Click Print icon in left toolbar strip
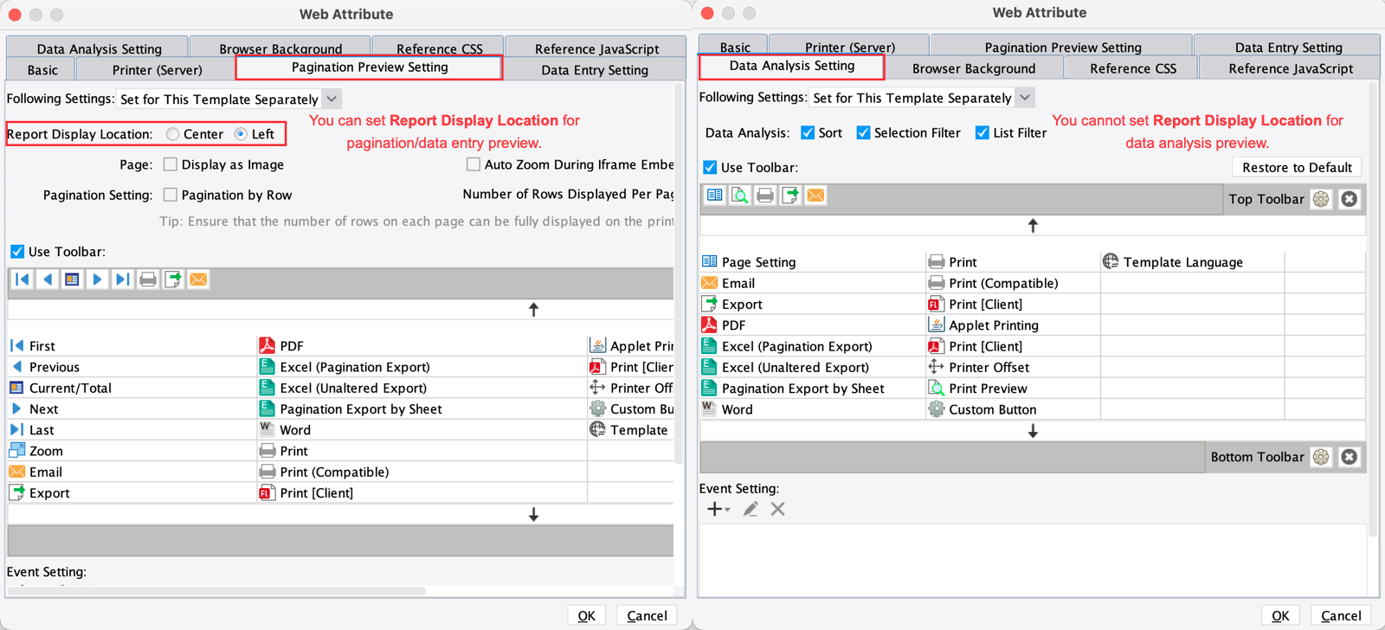The width and height of the screenshot is (1385, 630). (148, 280)
